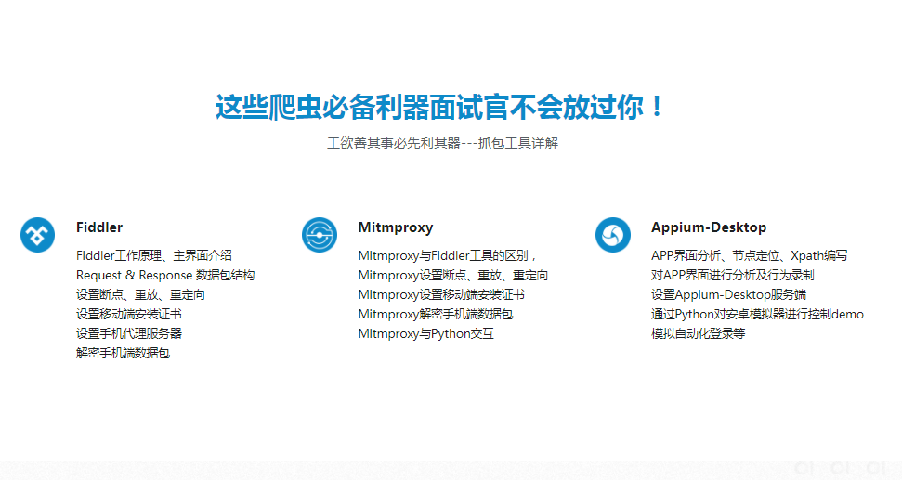Click the Mitmproxy circular icon
The height and width of the screenshot is (480, 902).
[320, 235]
